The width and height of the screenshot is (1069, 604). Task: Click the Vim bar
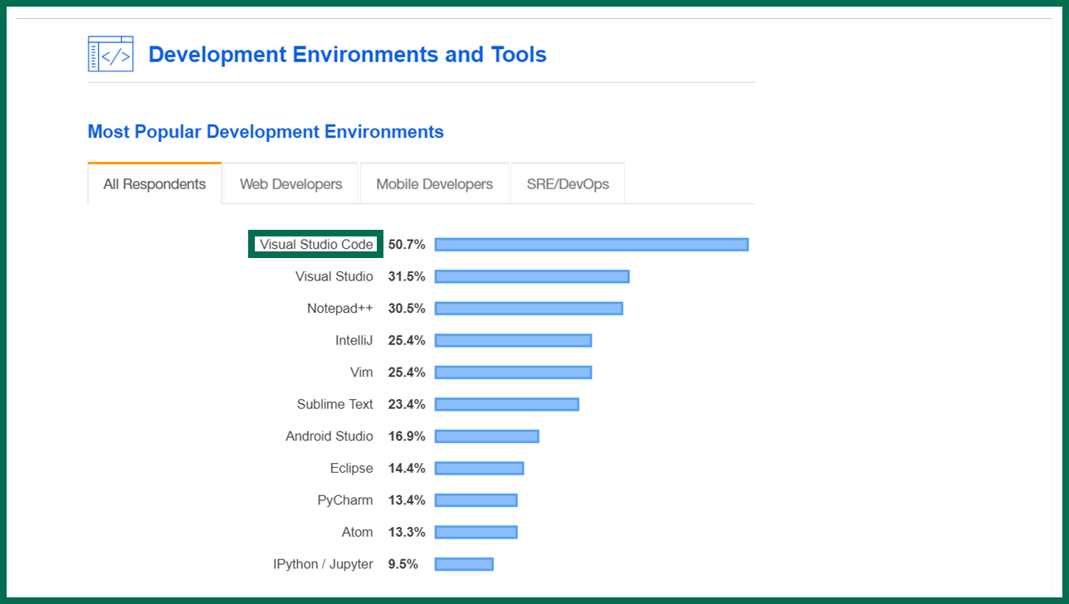point(513,373)
